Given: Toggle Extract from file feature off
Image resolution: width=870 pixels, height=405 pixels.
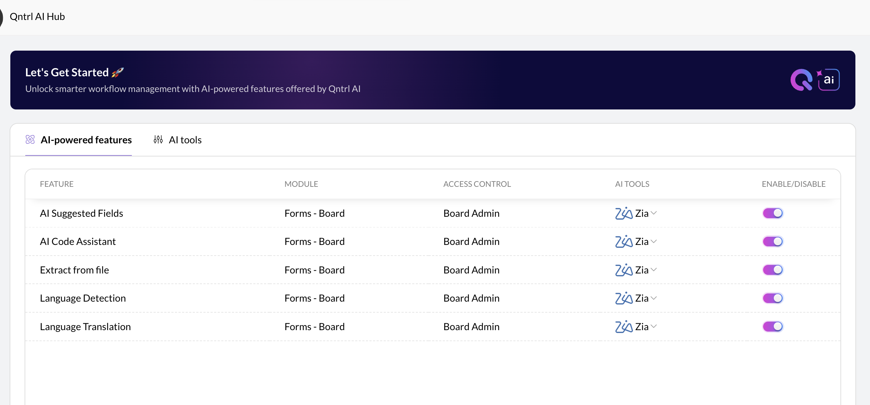Looking at the screenshot, I should 772,270.
